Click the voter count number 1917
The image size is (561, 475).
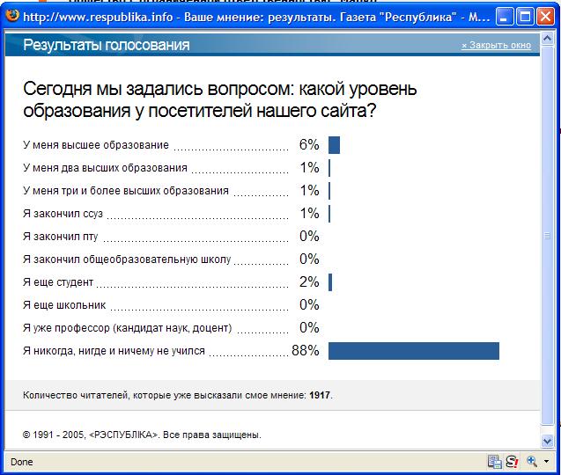click(x=320, y=396)
